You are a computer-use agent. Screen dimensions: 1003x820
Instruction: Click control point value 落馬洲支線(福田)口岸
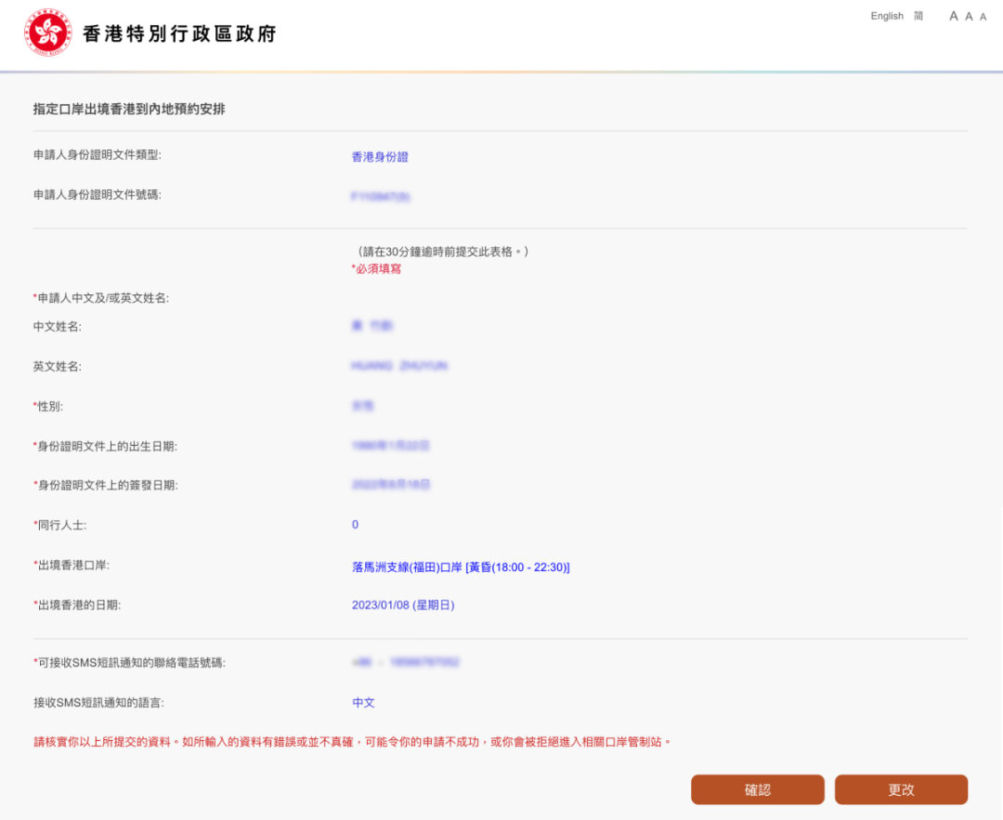pyautogui.click(x=461, y=567)
